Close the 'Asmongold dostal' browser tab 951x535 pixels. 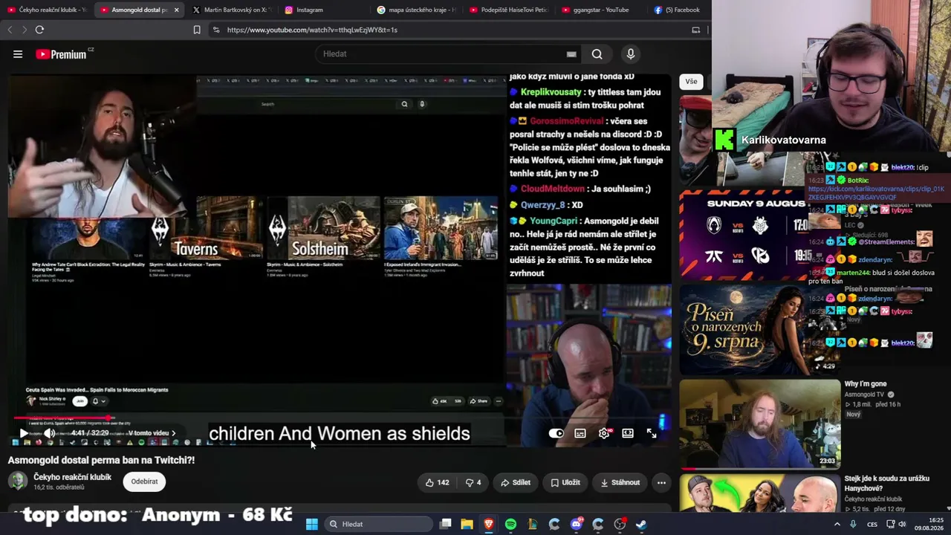[176, 10]
